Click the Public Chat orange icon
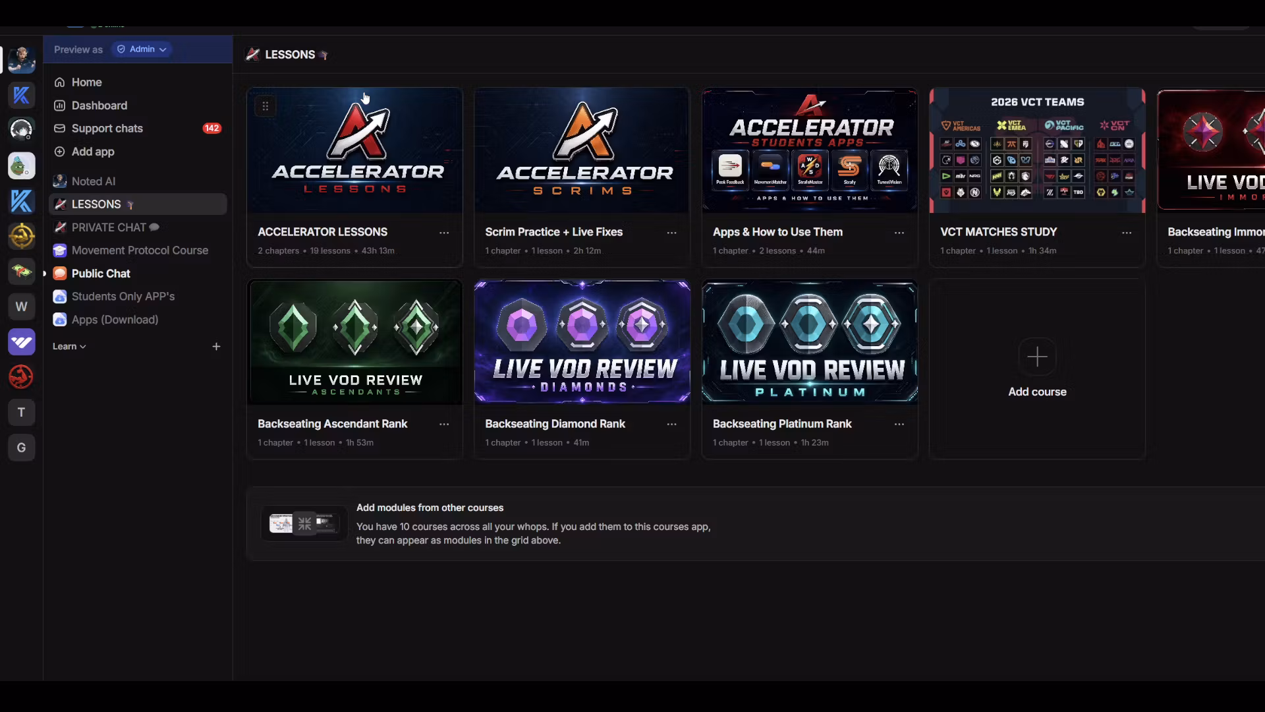The height and width of the screenshot is (712, 1265). [x=59, y=274]
